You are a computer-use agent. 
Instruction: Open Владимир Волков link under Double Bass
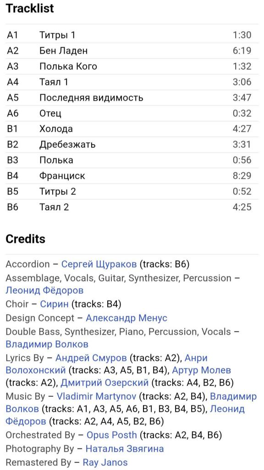click(x=47, y=344)
